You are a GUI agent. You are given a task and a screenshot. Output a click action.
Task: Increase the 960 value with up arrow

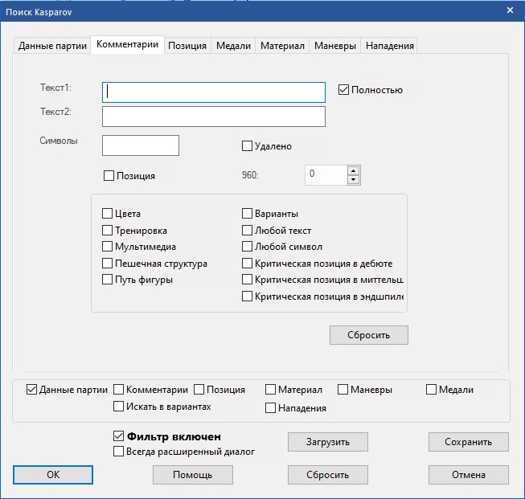[353, 170]
